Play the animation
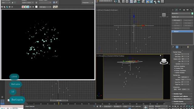This screenshot has width=194, height=109. click(x=175, y=106)
